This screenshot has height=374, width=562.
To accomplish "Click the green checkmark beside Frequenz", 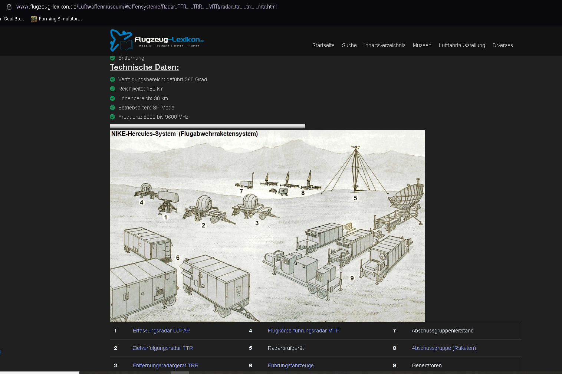I will (x=112, y=117).
